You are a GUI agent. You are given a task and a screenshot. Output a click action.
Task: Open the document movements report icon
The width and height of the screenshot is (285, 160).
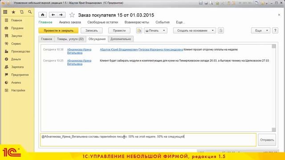(x=139, y=31)
